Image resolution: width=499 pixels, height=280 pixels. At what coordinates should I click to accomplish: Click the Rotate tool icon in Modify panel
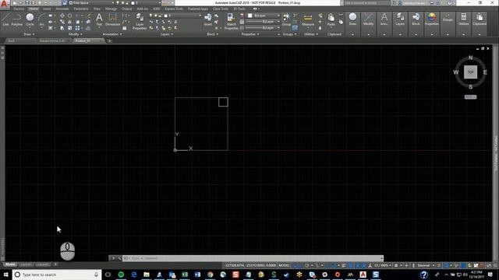(x=69, y=16)
